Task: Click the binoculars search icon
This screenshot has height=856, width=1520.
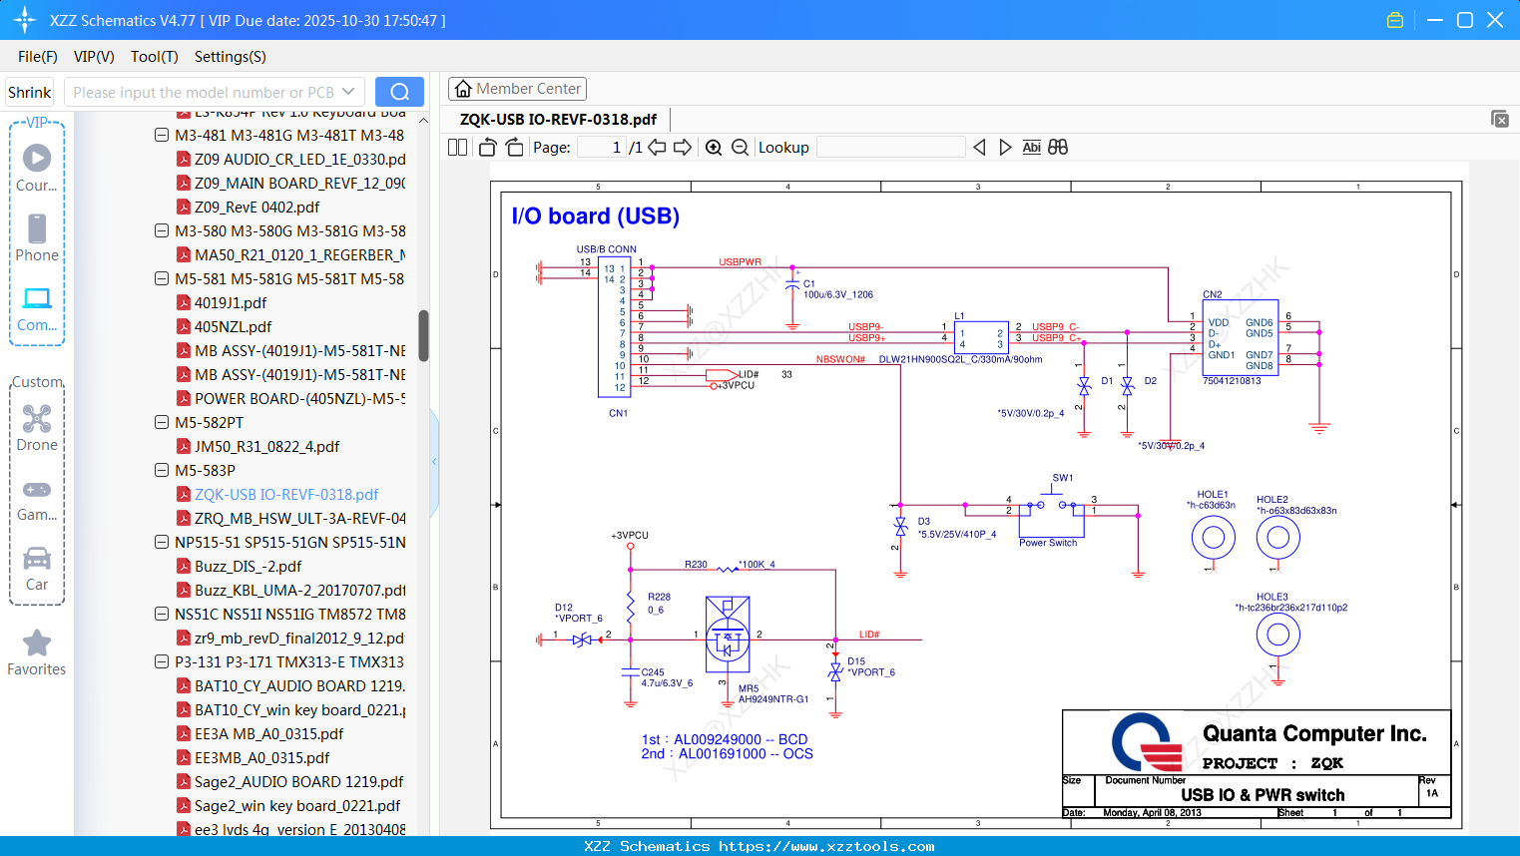Action: click(1058, 147)
